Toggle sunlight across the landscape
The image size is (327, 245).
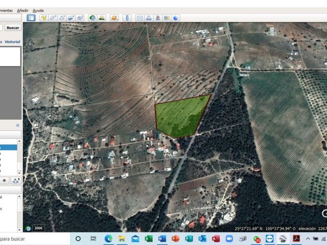tap(102, 18)
